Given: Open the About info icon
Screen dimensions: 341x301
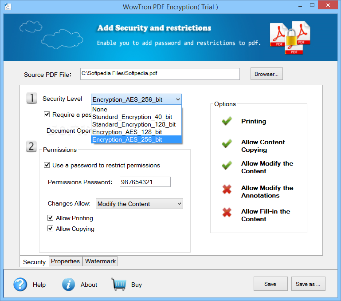Looking at the screenshot, I should point(68,285).
